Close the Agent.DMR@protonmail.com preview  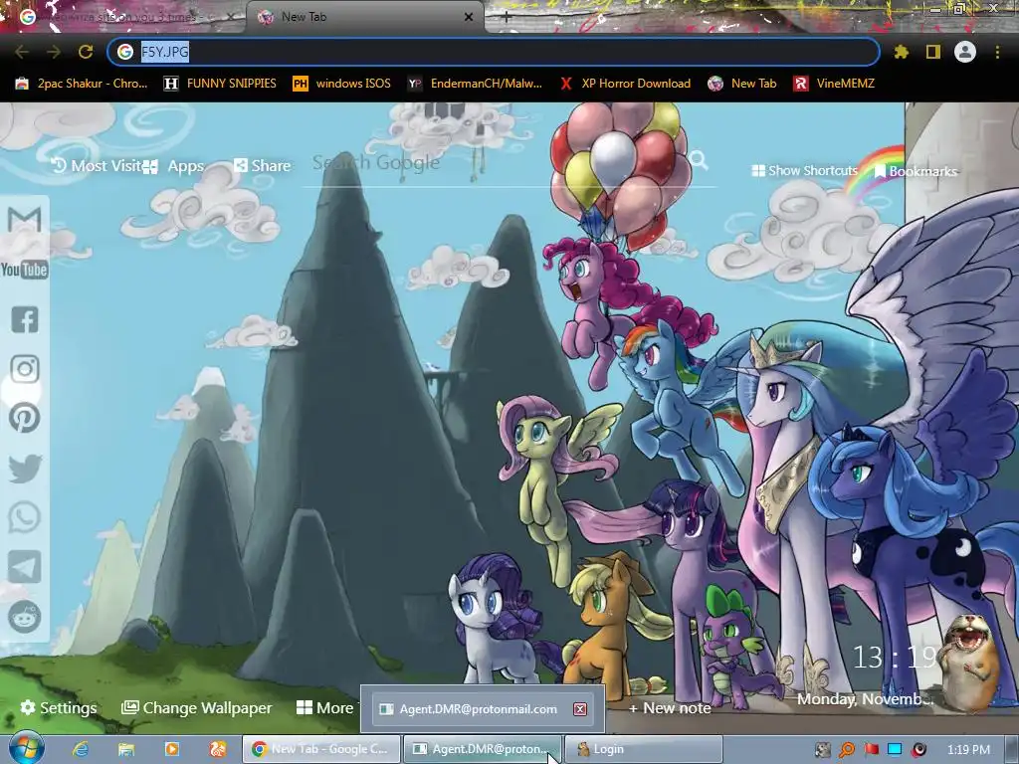tap(580, 708)
